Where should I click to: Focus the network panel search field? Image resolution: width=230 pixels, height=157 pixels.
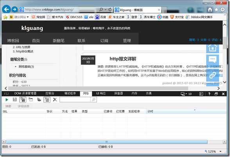tap(75, 99)
